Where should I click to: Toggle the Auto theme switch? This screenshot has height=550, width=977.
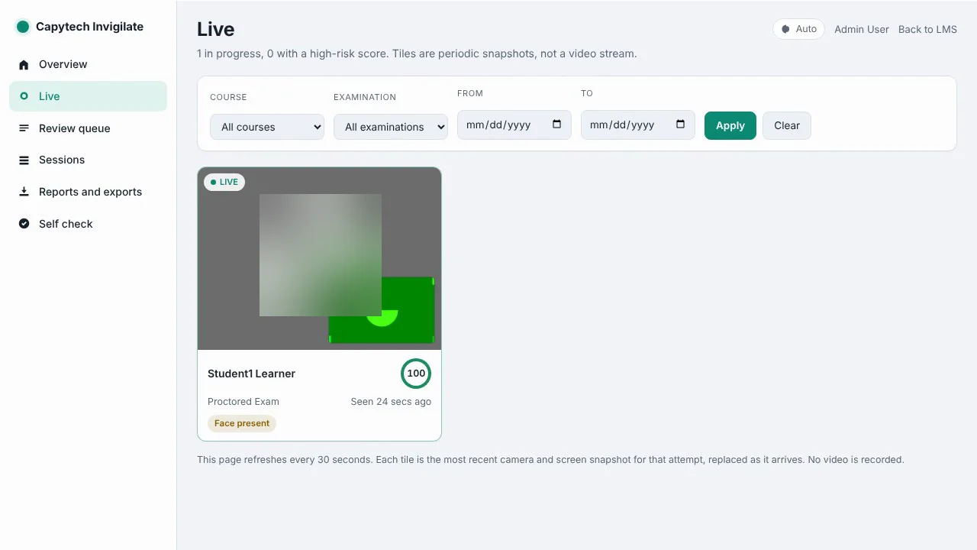pos(798,29)
